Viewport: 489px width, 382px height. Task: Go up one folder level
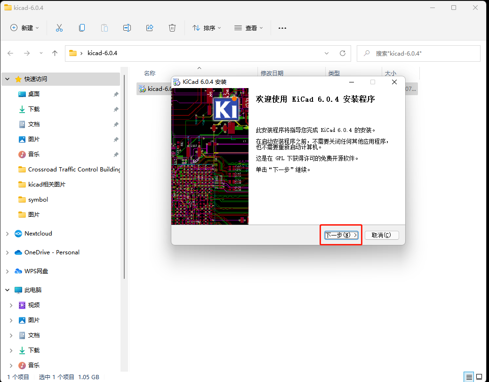point(55,53)
